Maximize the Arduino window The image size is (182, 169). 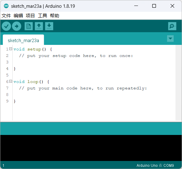[154, 6]
